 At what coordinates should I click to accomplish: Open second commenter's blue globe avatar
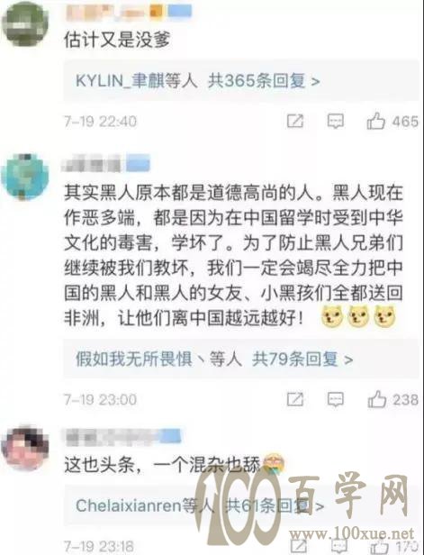pos(25,177)
